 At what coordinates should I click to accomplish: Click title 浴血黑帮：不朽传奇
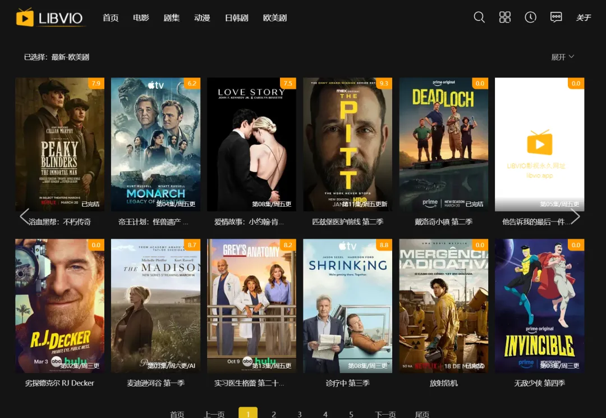click(60, 222)
